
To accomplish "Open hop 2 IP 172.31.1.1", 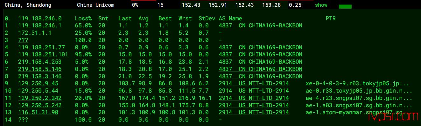I will tap(35, 33).
